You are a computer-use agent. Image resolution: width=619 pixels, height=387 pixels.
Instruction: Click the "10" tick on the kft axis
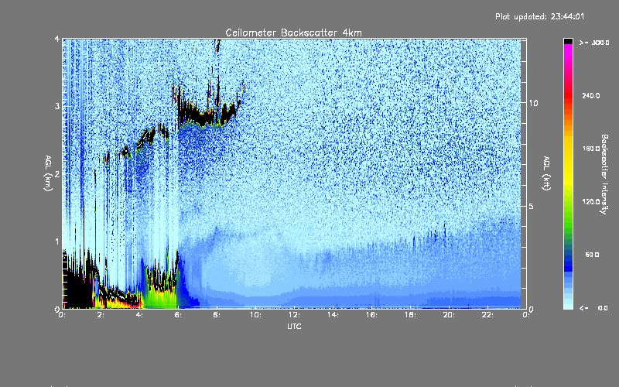point(533,103)
